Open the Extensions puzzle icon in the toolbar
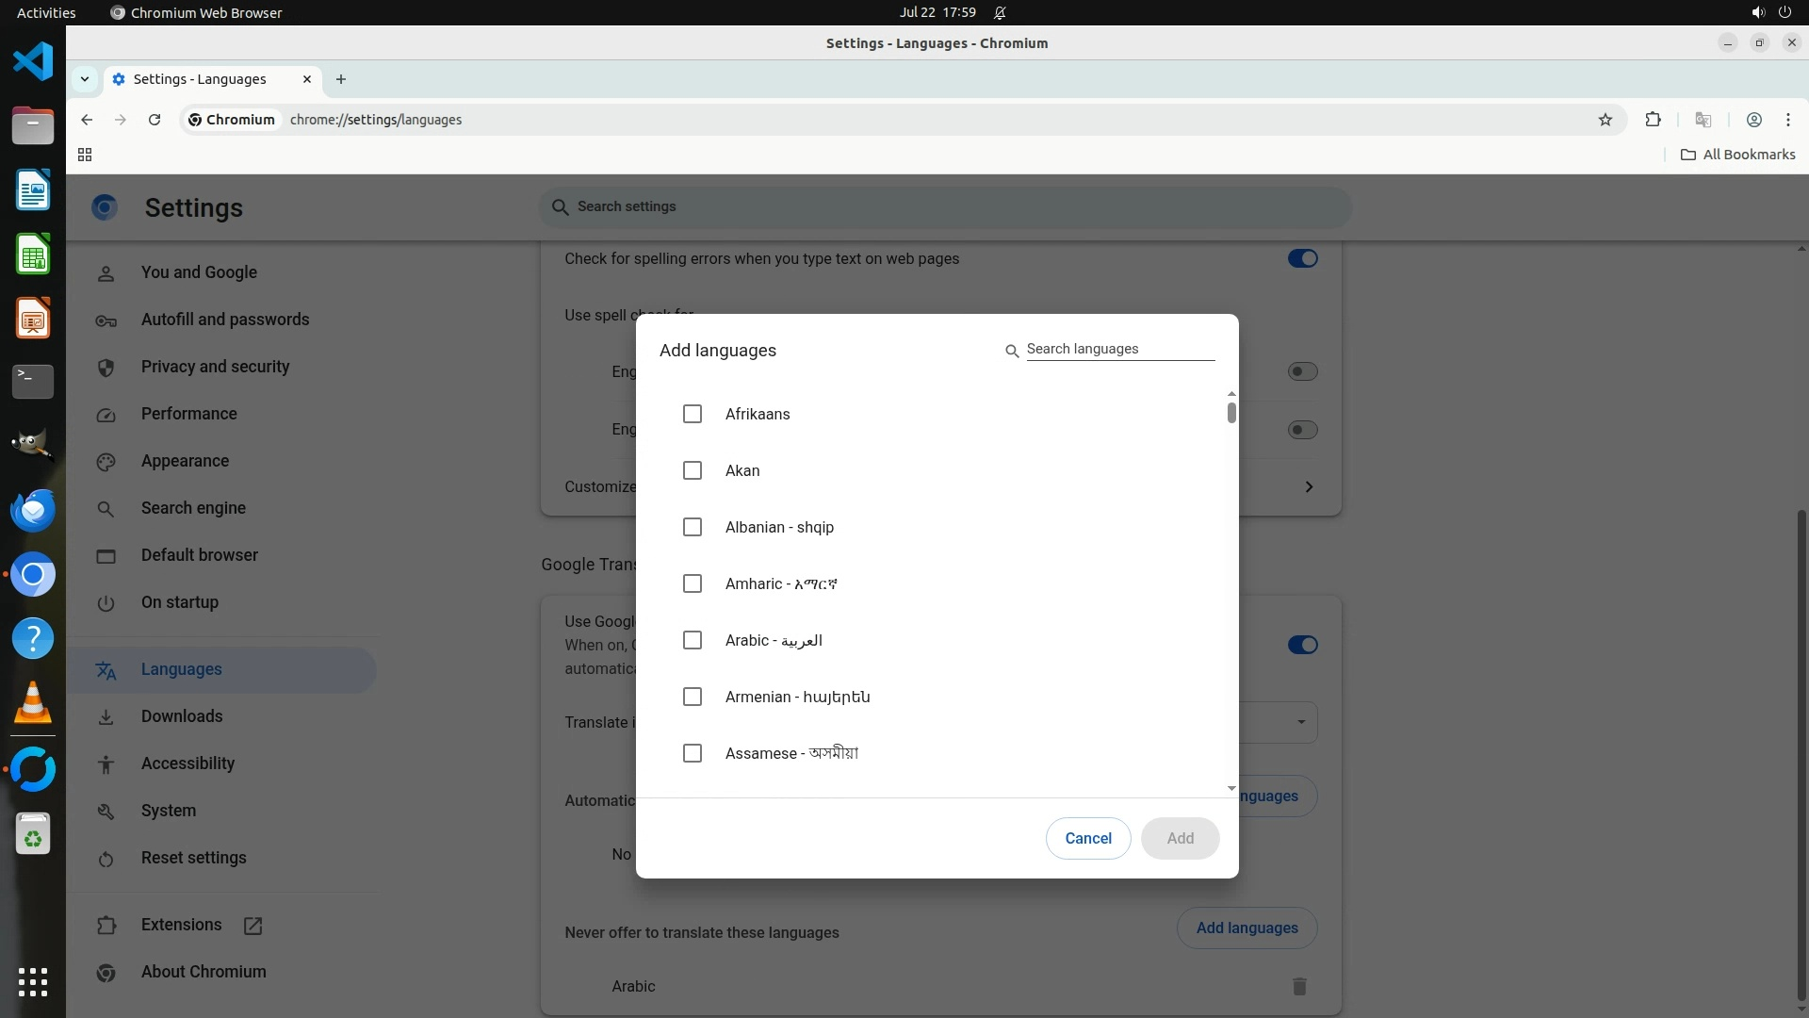The width and height of the screenshot is (1809, 1018). (x=1653, y=120)
